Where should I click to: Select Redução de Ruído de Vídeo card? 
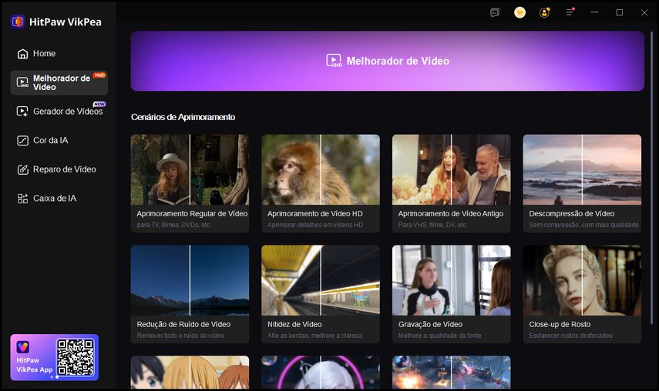tap(190, 294)
